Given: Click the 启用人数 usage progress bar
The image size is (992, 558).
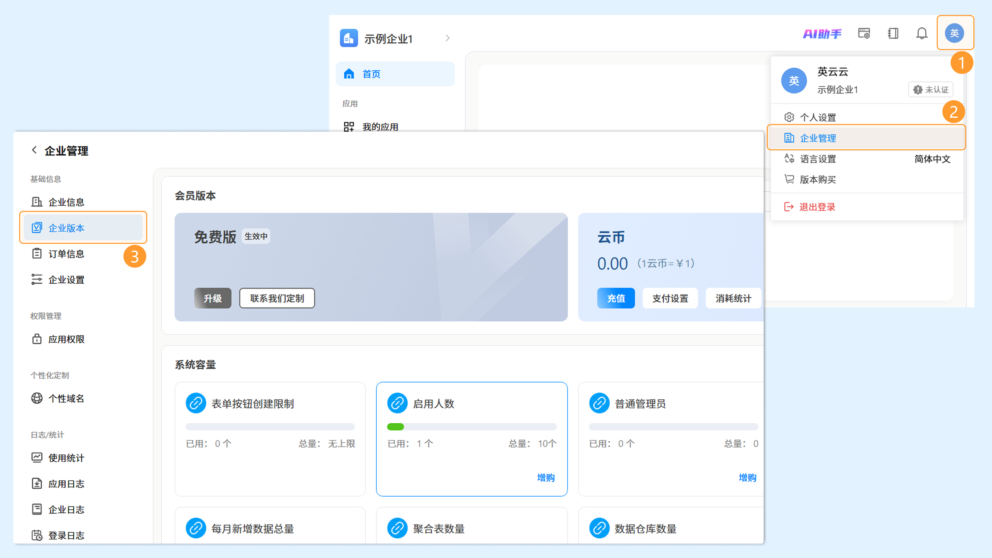Looking at the screenshot, I should tap(472, 427).
